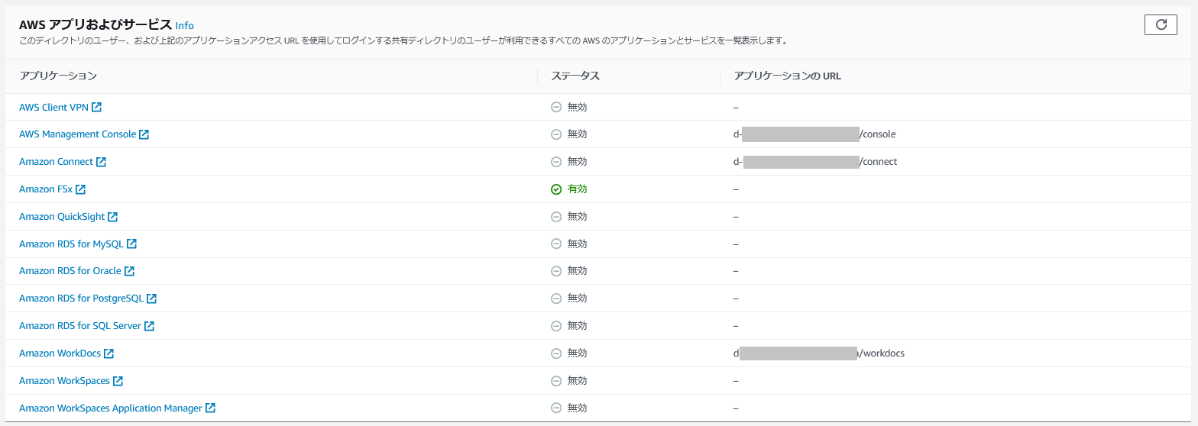This screenshot has height=426, width=1198.
Task: Click the disabled status icon for AWS Management Console
Action: tap(556, 134)
